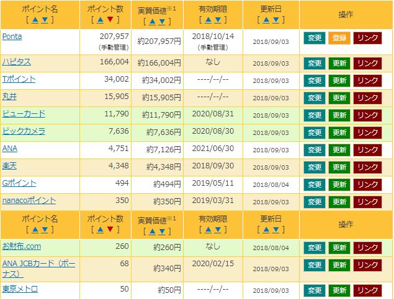
Task: Sort descending by 更新日 in second header
Action: pyautogui.click(x=275, y=230)
